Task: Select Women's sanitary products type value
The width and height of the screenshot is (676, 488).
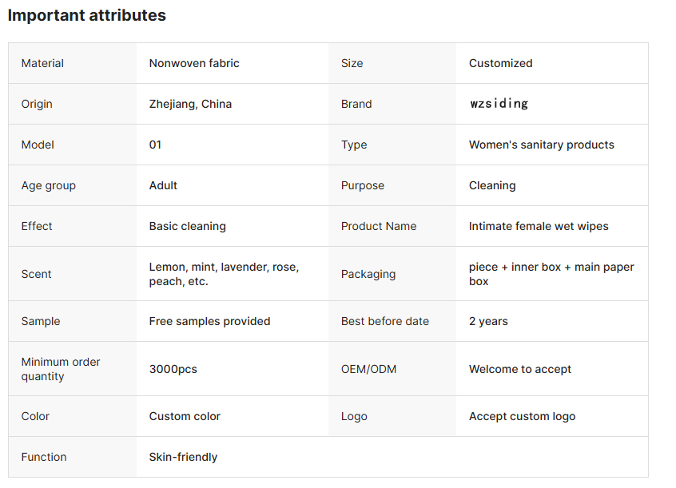Action: coord(542,145)
